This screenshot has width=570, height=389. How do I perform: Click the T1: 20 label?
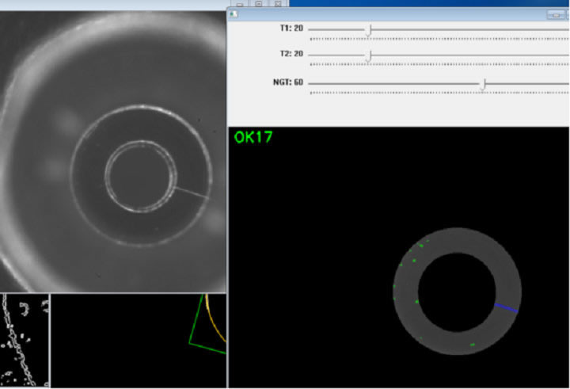(291, 29)
